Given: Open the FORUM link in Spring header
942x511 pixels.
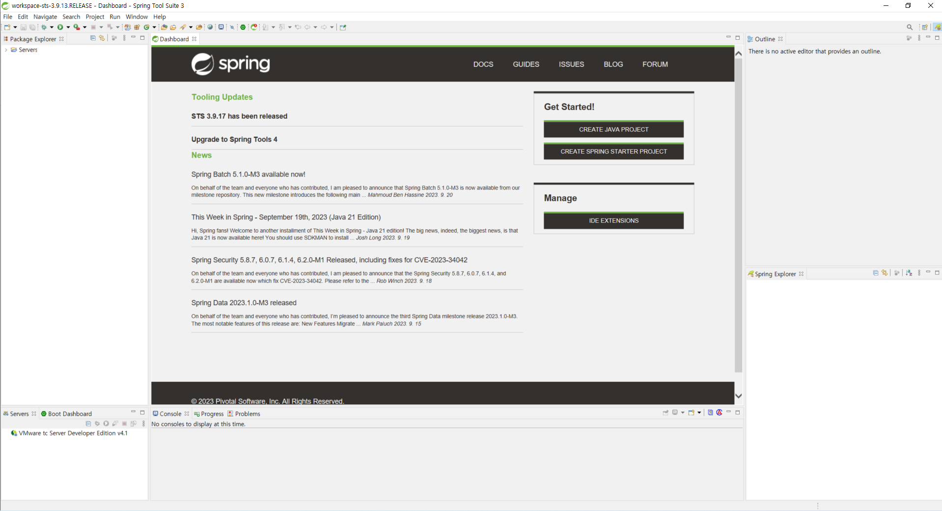Looking at the screenshot, I should coord(655,64).
